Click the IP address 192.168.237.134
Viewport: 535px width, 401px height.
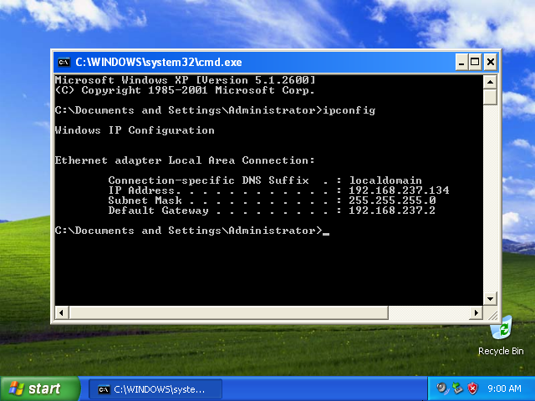pos(399,190)
